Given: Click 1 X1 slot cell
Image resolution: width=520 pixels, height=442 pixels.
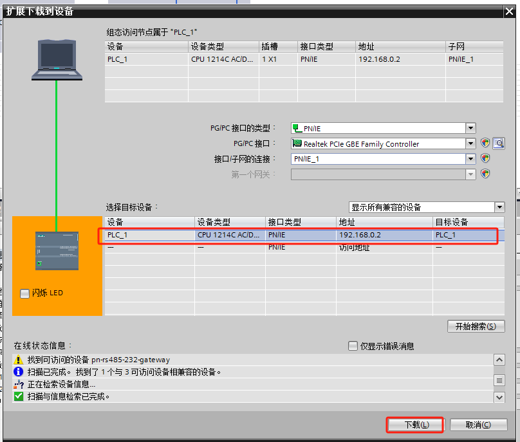Looking at the screenshot, I should pyautogui.click(x=269, y=59).
